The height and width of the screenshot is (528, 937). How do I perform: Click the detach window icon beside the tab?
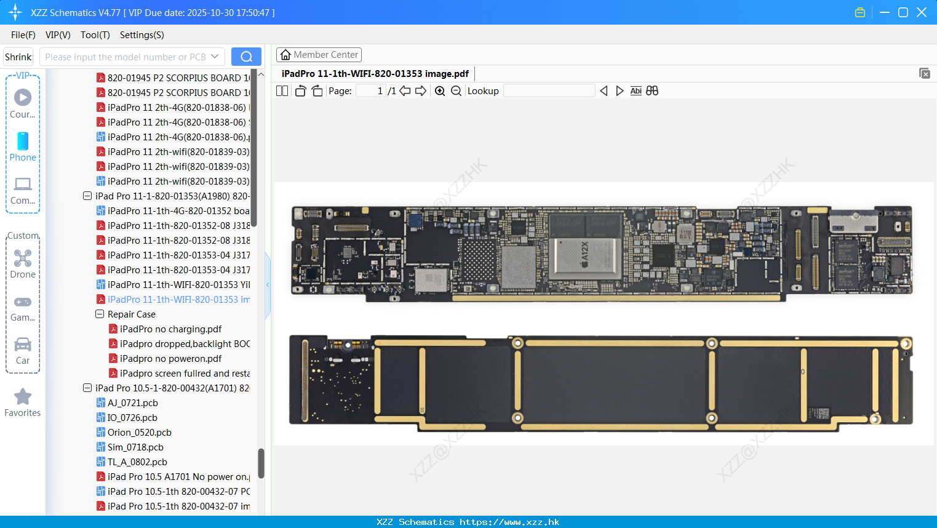click(x=925, y=73)
